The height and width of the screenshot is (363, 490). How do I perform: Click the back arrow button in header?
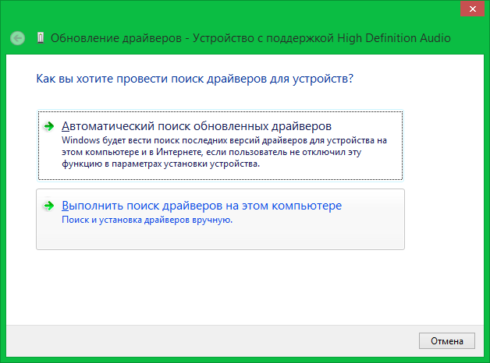(x=18, y=37)
